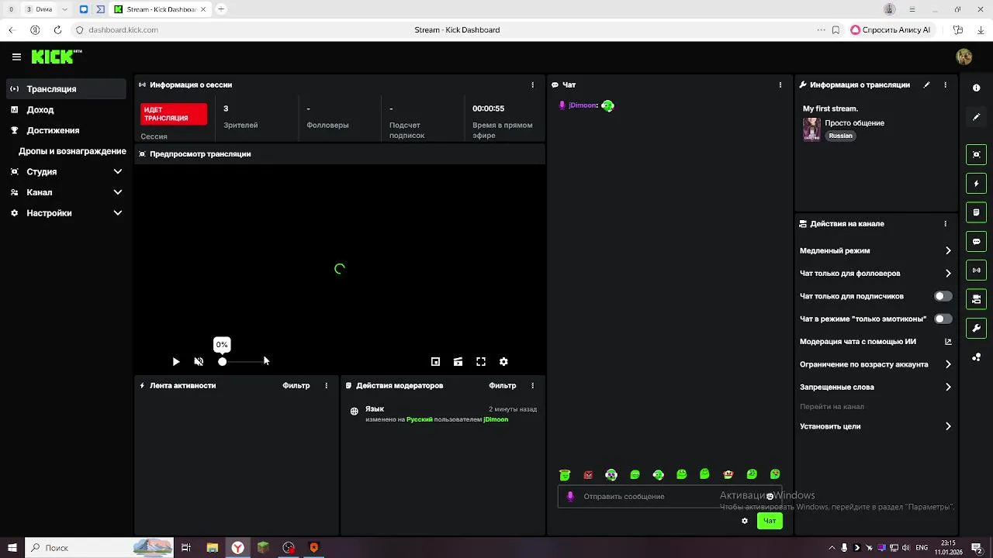The height and width of the screenshot is (558, 993).
Task: Reload the browser page
Action: point(57,30)
